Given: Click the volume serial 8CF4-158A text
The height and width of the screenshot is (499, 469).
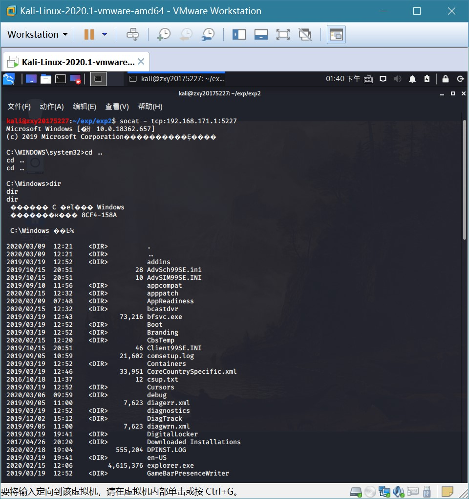Looking at the screenshot, I should [x=99, y=215].
